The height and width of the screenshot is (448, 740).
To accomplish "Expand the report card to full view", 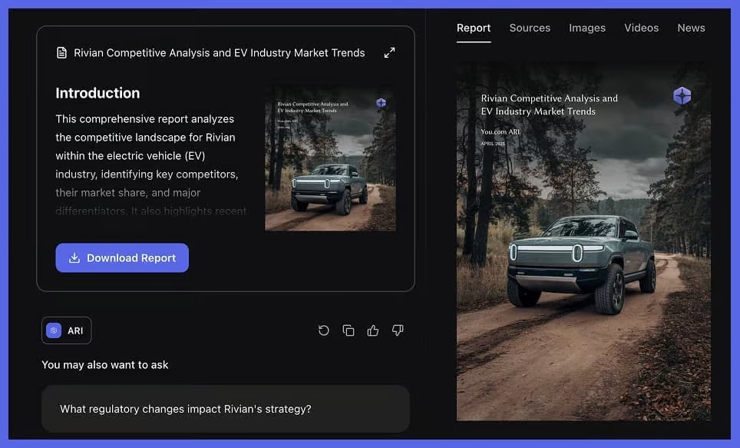I will tap(389, 53).
